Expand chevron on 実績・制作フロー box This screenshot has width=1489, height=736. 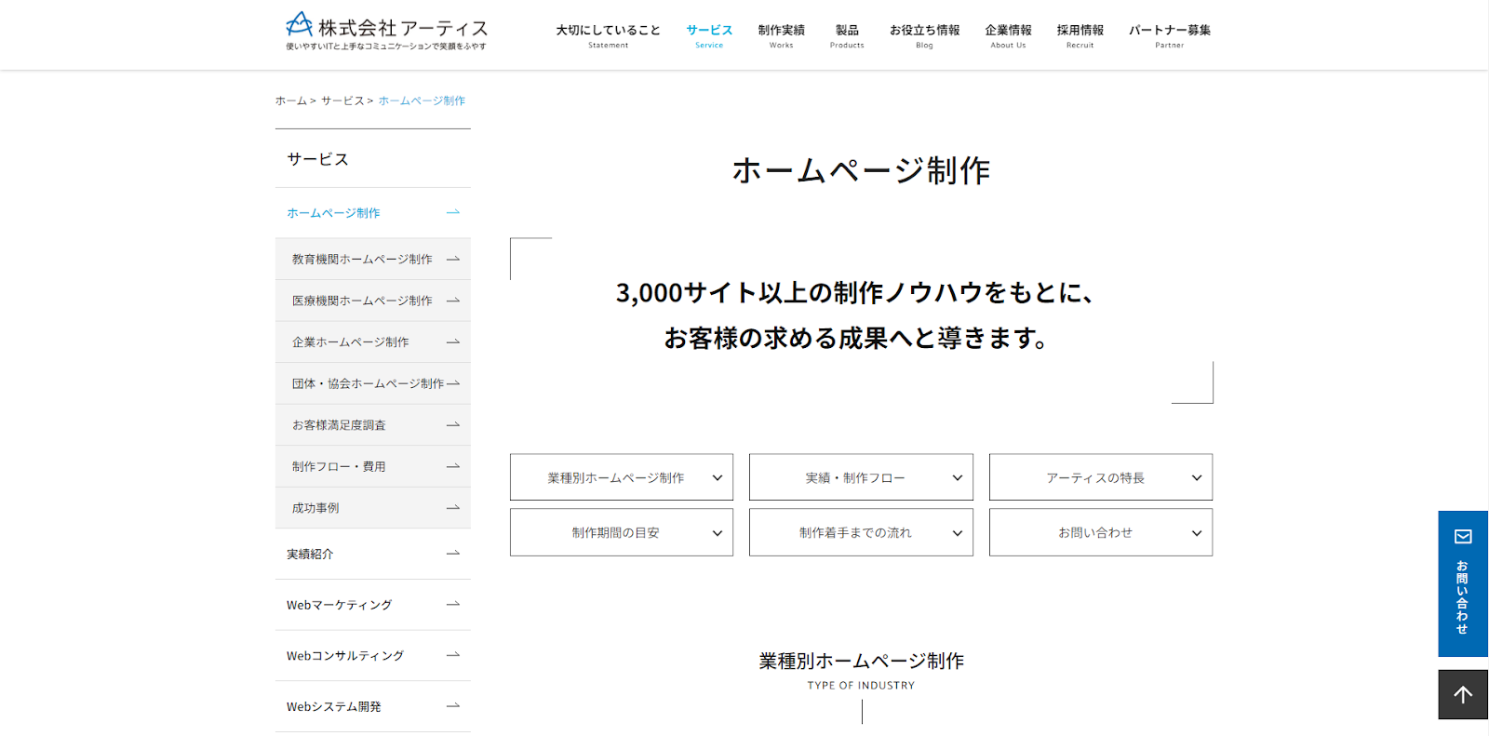click(x=958, y=478)
